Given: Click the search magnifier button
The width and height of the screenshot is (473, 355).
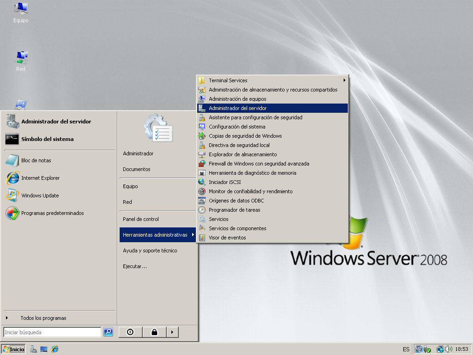Looking at the screenshot, I should point(108,332).
